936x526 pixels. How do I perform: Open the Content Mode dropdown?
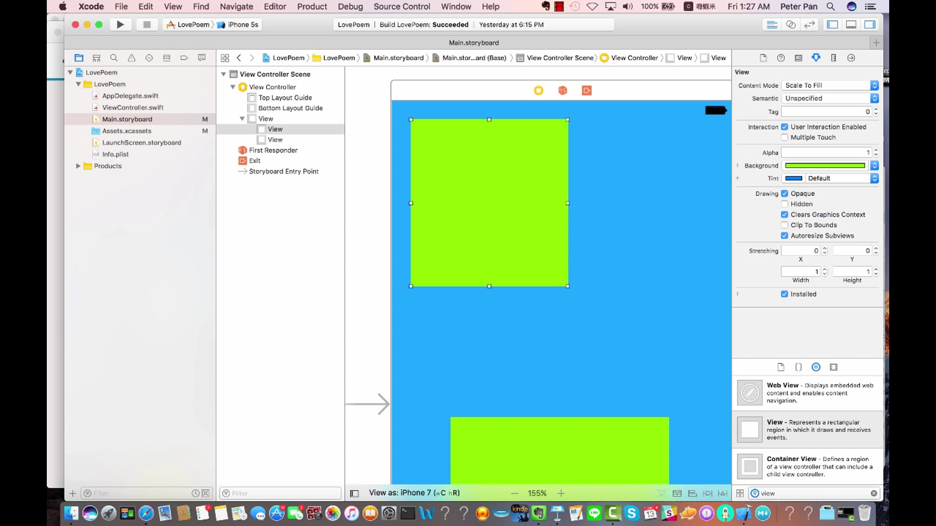(829, 85)
